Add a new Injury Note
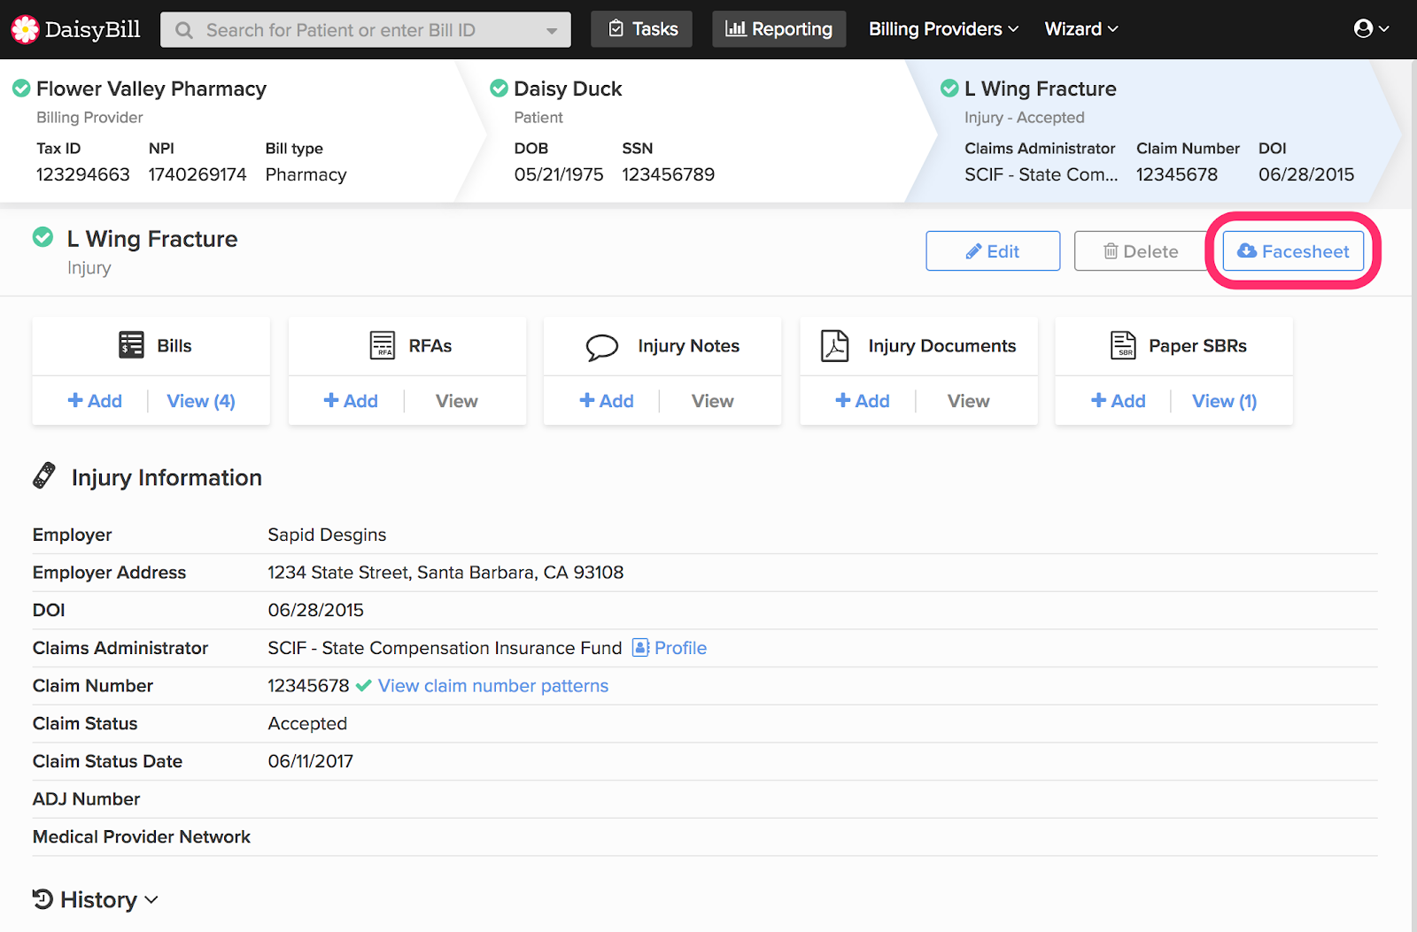This screenshot has height=932, width=1417. [x=607, y=401]
